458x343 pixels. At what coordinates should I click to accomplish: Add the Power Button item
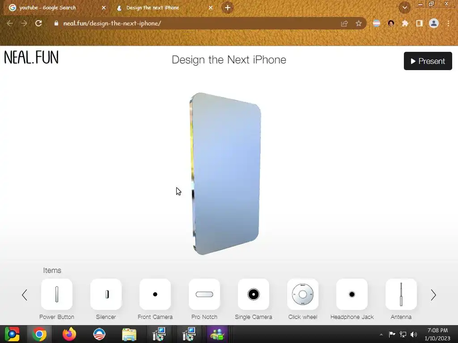pos(57,294)
